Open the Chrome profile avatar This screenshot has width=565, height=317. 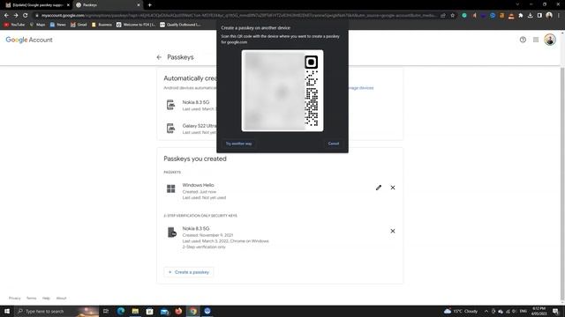549,16
